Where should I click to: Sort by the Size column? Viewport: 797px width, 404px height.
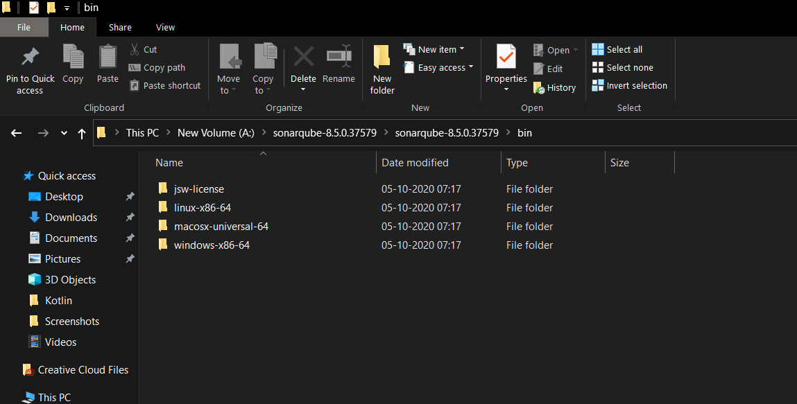coord(619,162)
